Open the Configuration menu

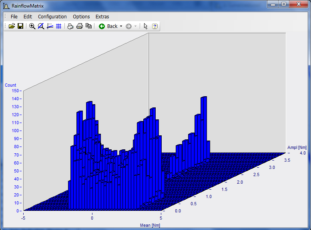[52, 16]
